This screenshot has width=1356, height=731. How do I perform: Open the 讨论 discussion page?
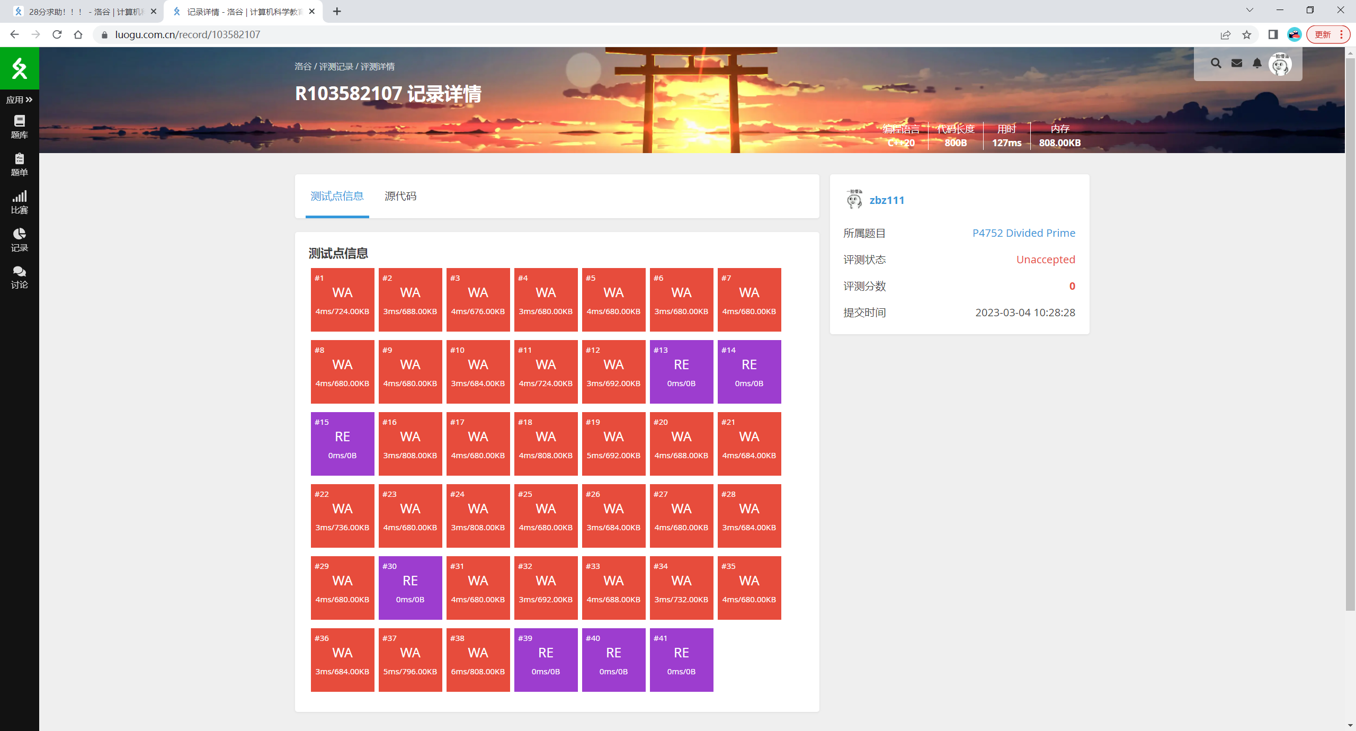point(19,278)
